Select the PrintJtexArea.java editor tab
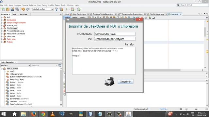The width and height of the screenshot is (209, 117). pyautogui.click(x=157, y=14)
